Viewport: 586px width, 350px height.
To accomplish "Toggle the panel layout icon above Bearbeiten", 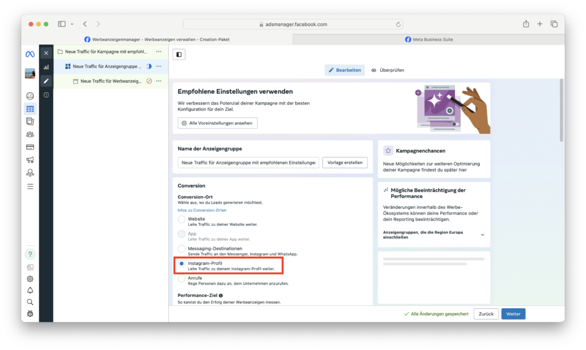I will click(x=179, y=54).
